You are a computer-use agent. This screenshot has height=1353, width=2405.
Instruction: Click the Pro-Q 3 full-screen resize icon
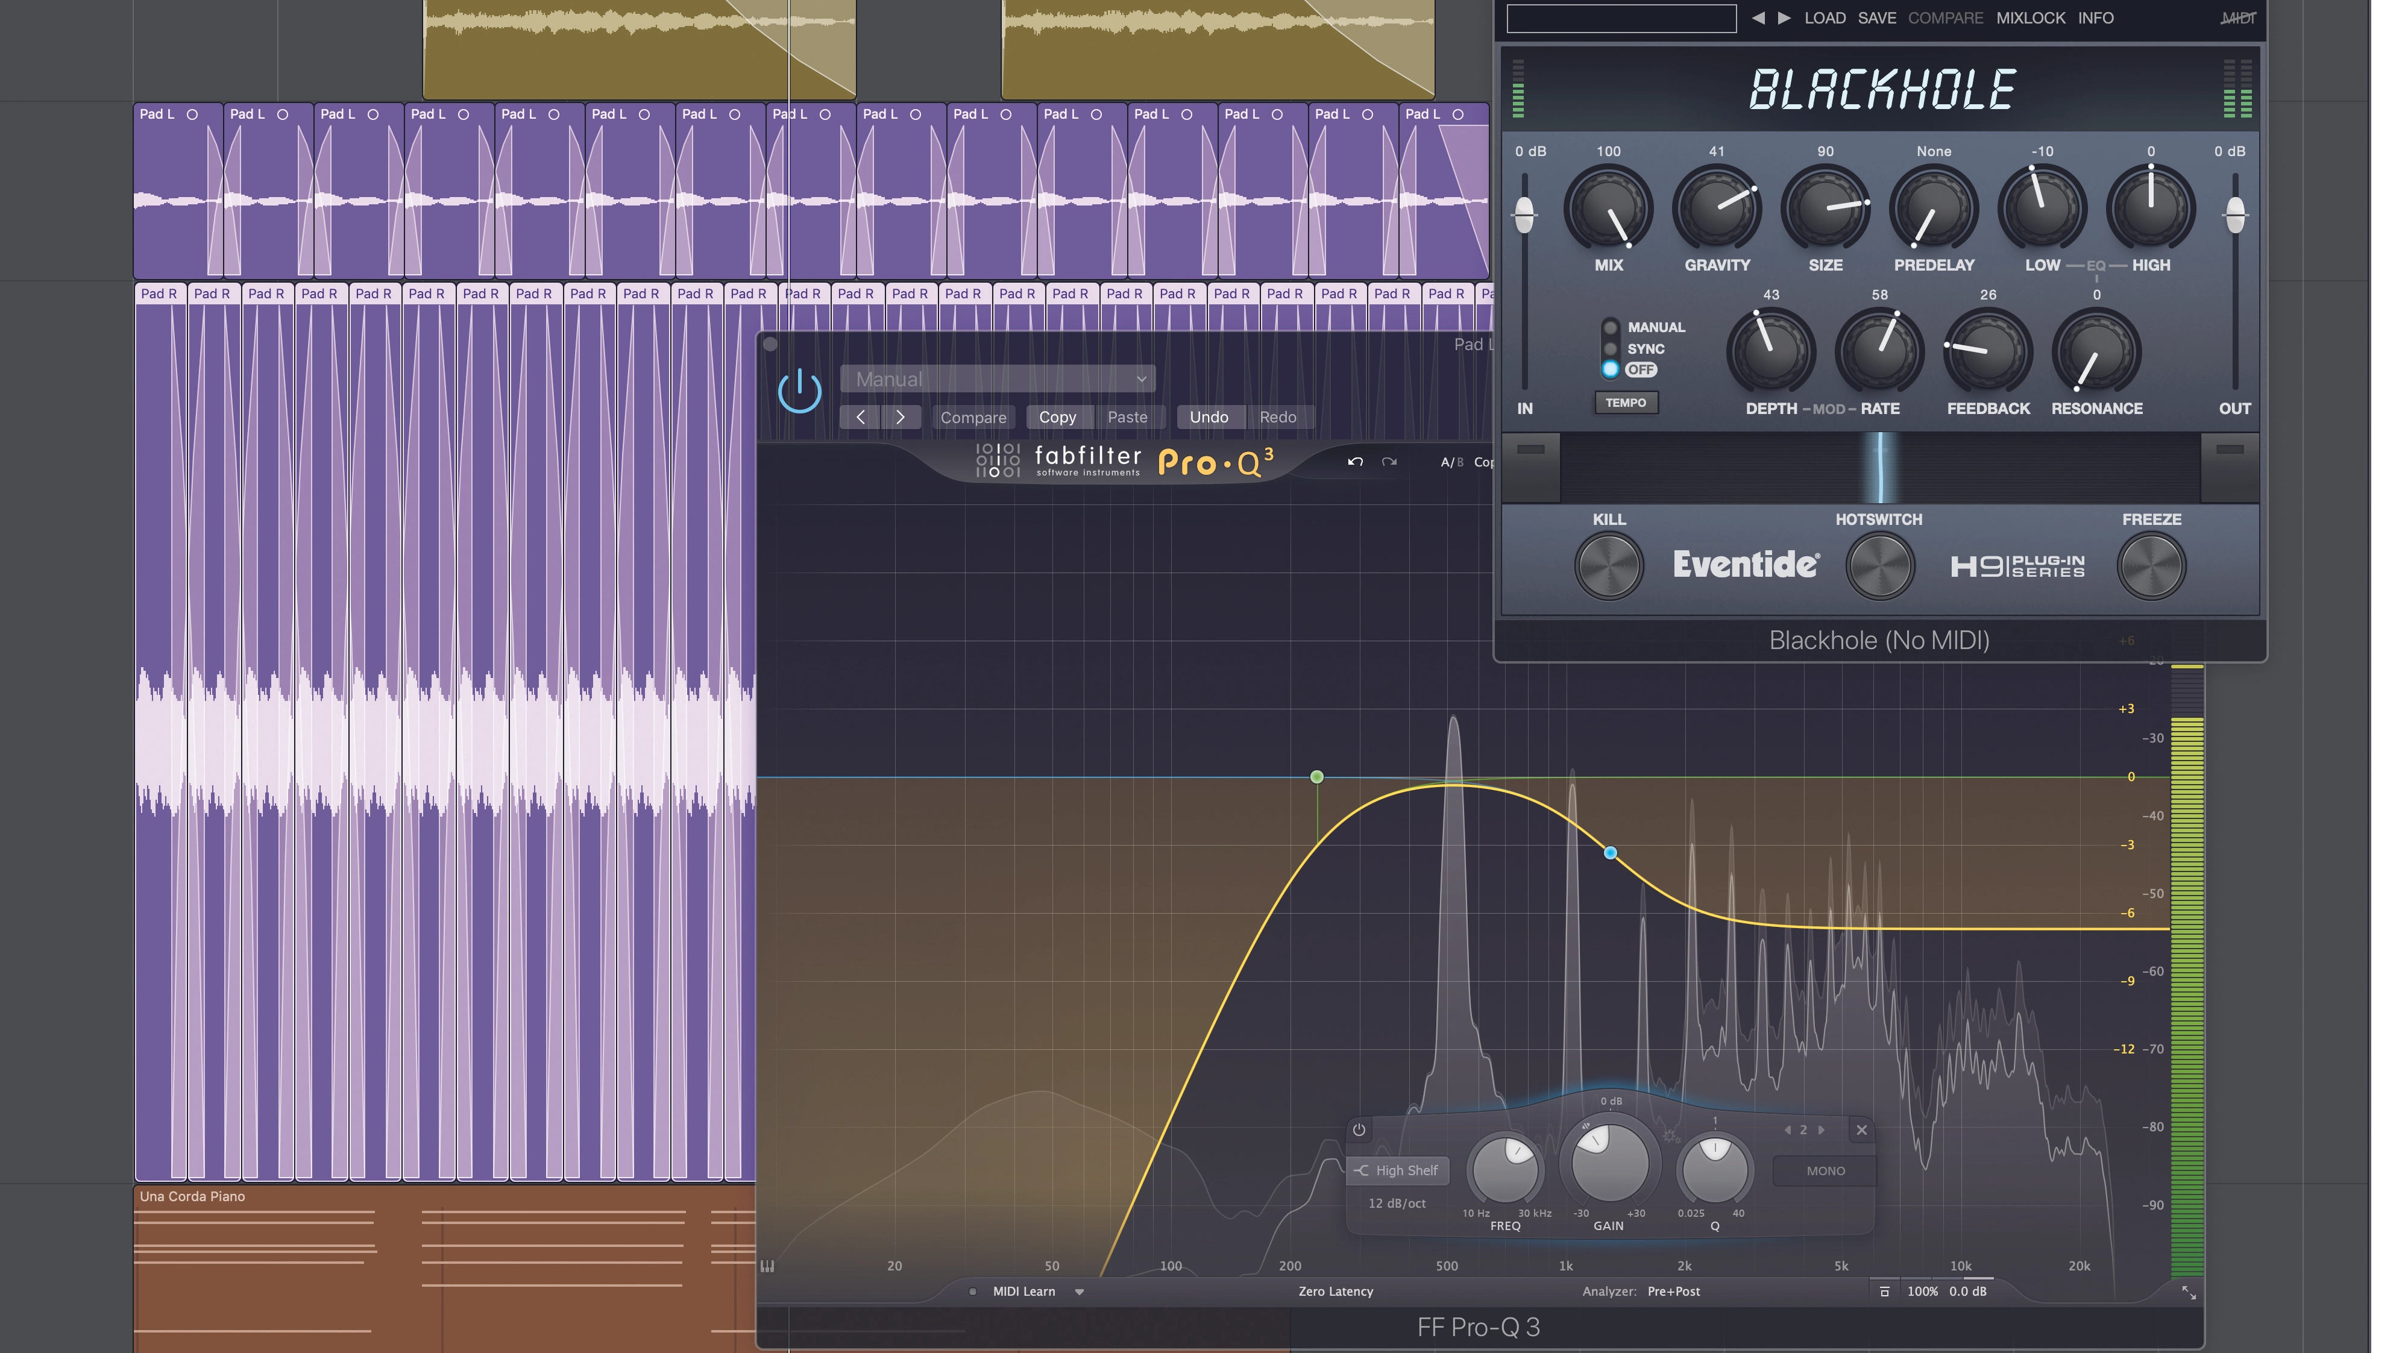point(2189,1292)
